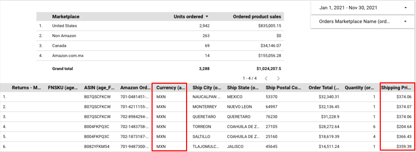Expand Orders Marketplace Name filter

click(362, 22)
